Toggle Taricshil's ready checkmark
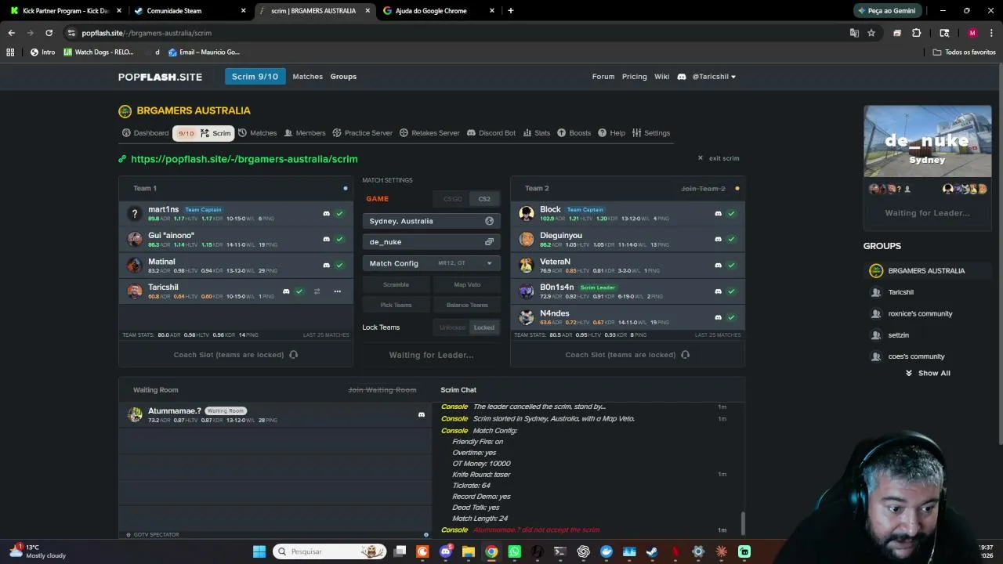The image size is (1003, 564). tap(299, 291)
